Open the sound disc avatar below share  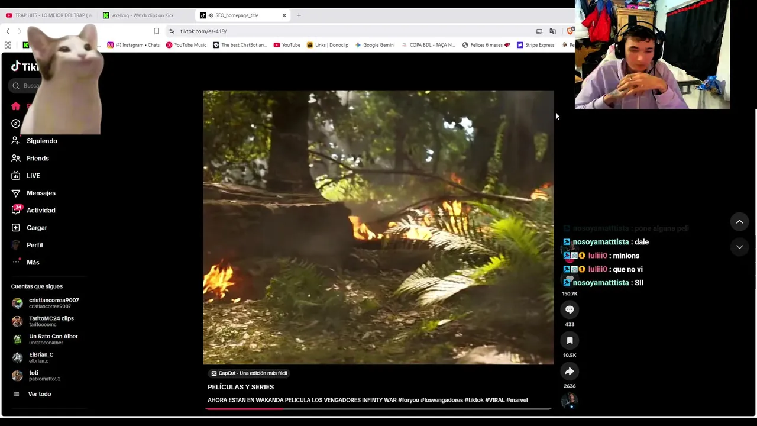click(x=570, y=401)
